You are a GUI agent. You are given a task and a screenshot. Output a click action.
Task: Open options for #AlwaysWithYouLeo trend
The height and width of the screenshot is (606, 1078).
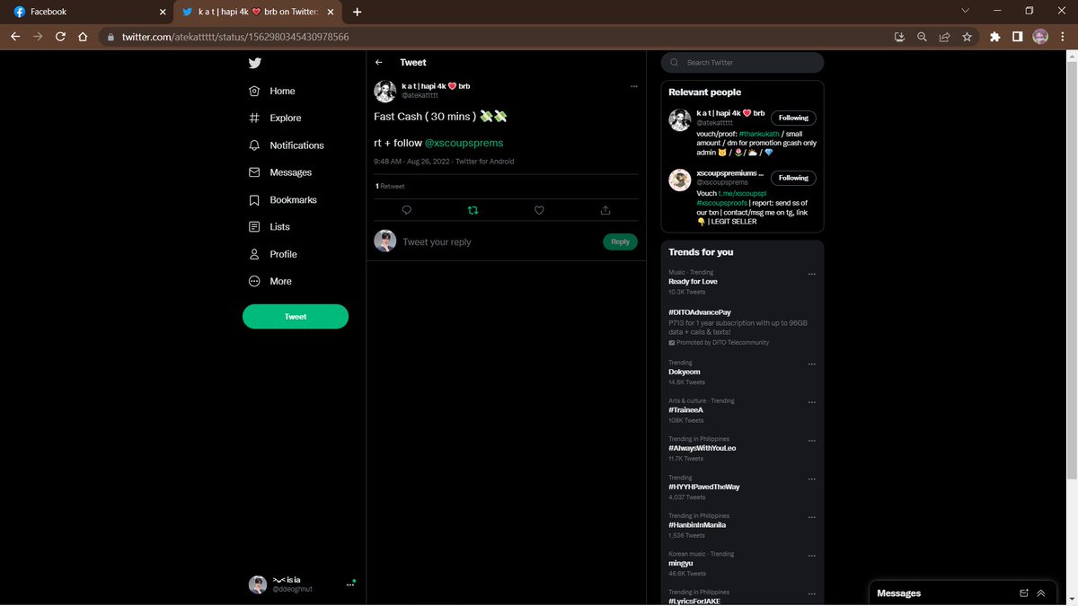click(812, 441)
